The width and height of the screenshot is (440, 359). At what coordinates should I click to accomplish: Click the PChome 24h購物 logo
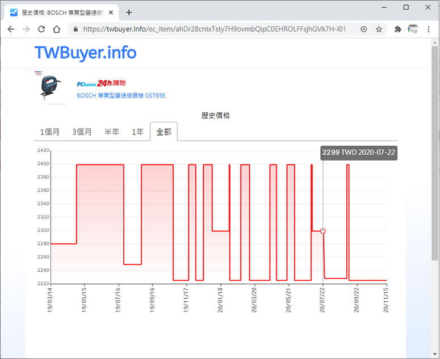101,83
